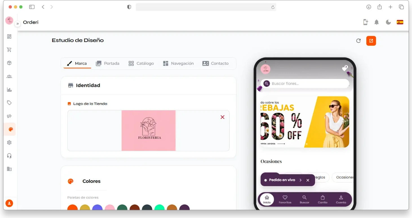Remove the store logo with red X
Image resolution: width=412 pixels, height=218 pixels.
click(x=222, y=117)
